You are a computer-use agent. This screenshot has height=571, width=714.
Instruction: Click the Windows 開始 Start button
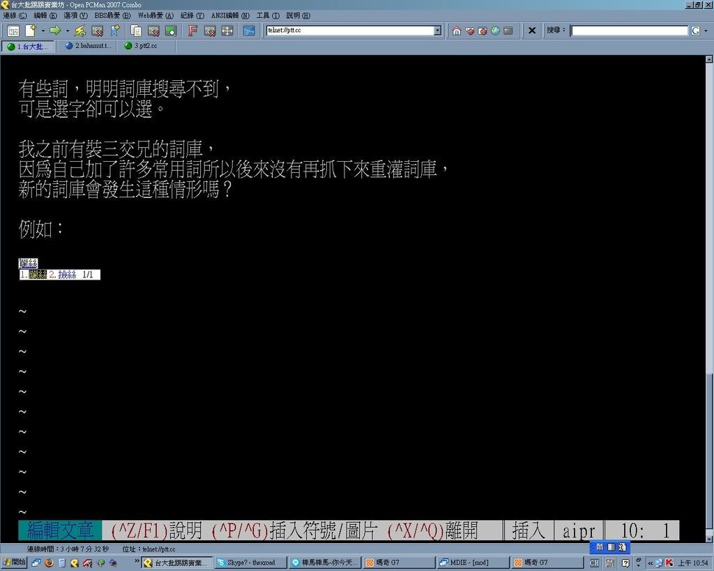(14, 563)
